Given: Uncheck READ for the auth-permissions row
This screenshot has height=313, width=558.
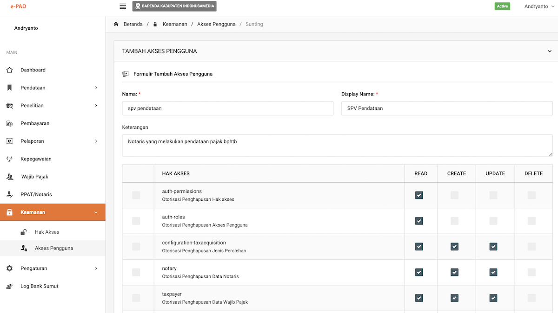Looking at the screenshot, I should click(x=419, y=195).
